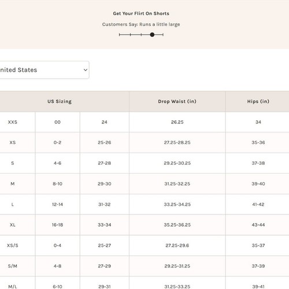Screen dimensions: 289x289
Task: Click the '25-27' waist size cell
Action: point(105,246)
